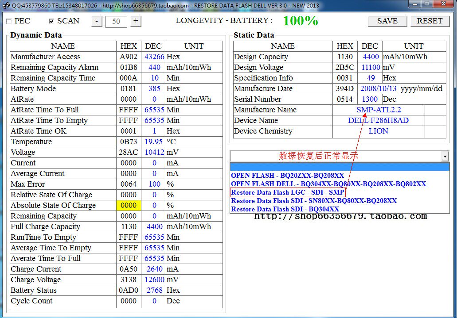
Task: Choose Restore Data Flash SDI - BQ304XX
Action: click(x=285, y=209)
